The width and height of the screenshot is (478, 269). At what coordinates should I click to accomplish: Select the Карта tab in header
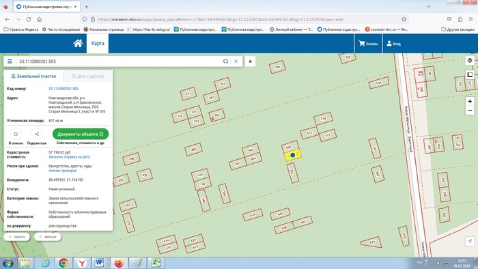tap(98, 43)
